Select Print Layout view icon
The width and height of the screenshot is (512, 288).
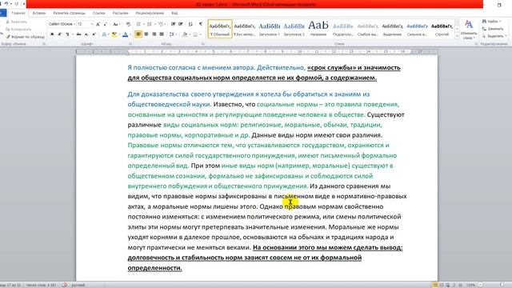435,285
